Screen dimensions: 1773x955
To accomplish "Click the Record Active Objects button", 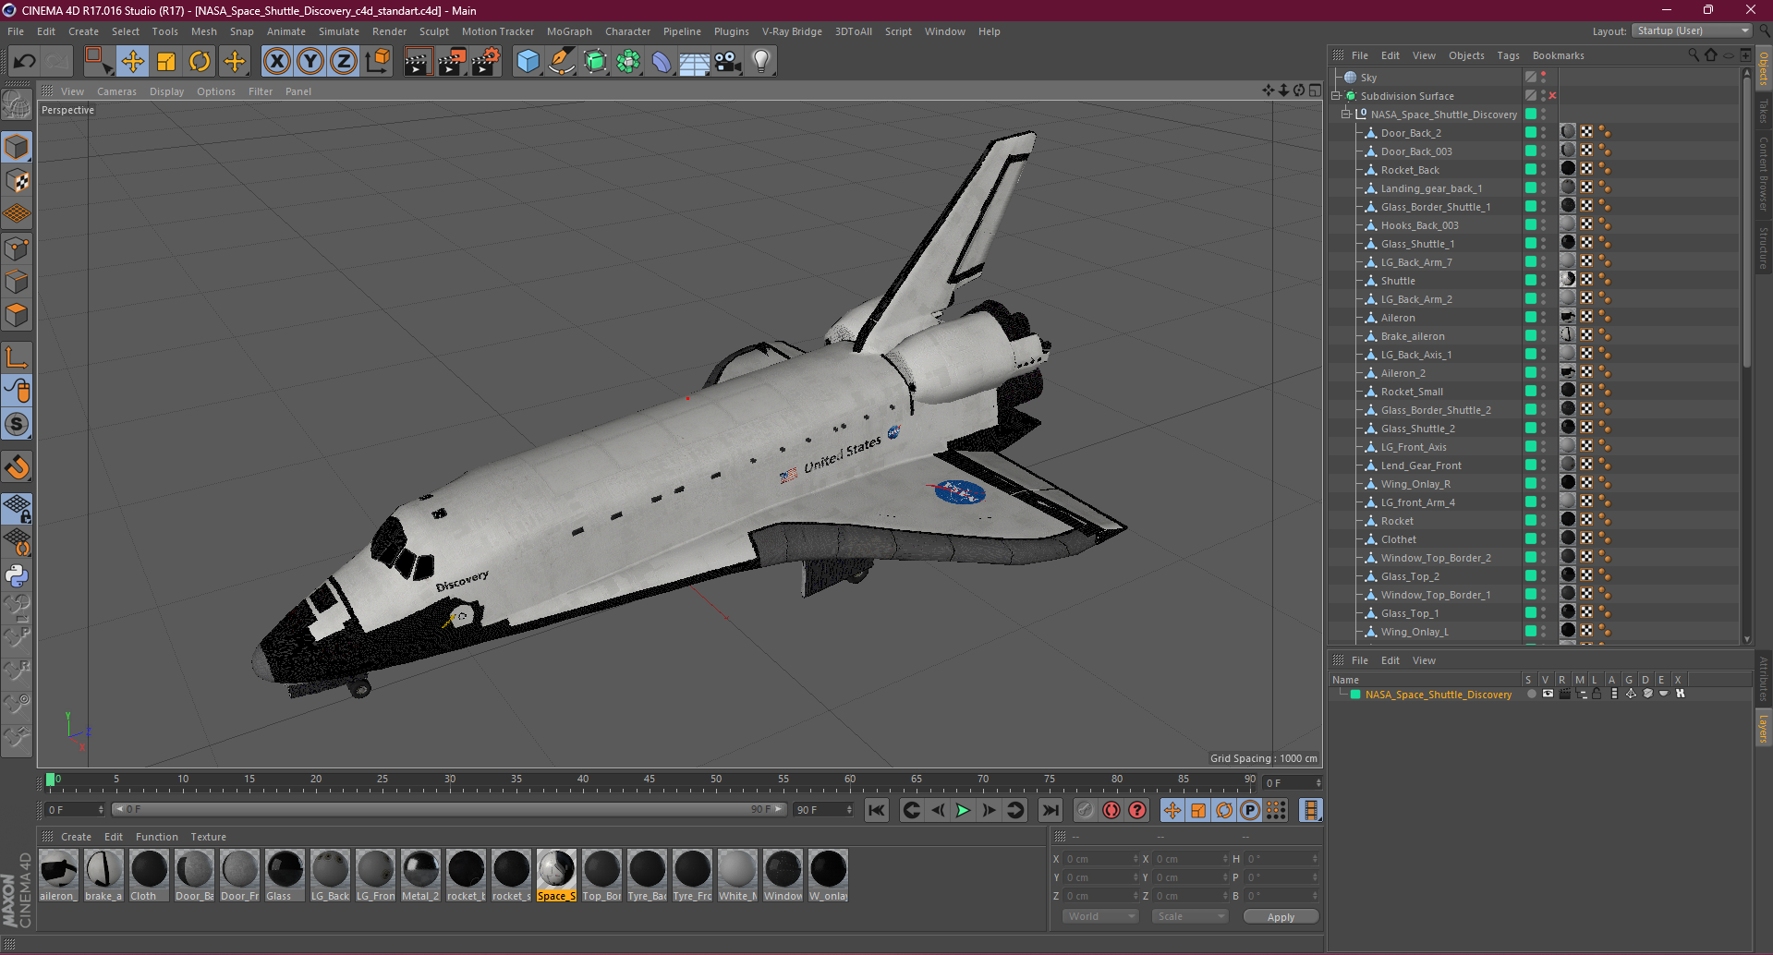I will (x=1086, y=811).
